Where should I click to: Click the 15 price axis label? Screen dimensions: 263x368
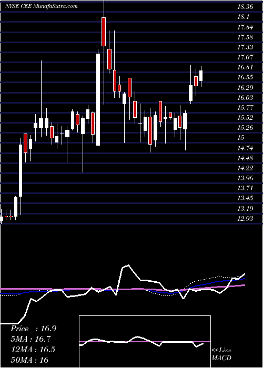pyautogui.click(x=241, y=138)
